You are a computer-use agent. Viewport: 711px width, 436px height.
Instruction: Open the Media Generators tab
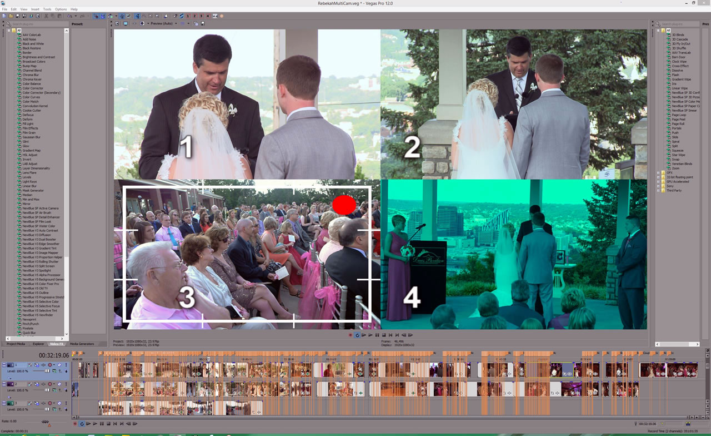[82, 344]
